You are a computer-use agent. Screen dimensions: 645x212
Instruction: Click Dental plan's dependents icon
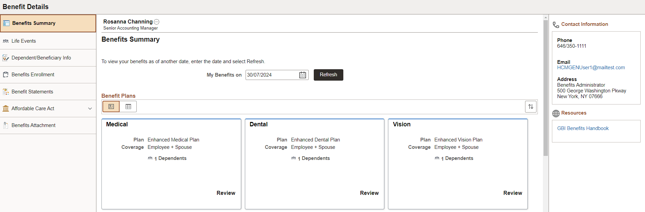(294, 158)
